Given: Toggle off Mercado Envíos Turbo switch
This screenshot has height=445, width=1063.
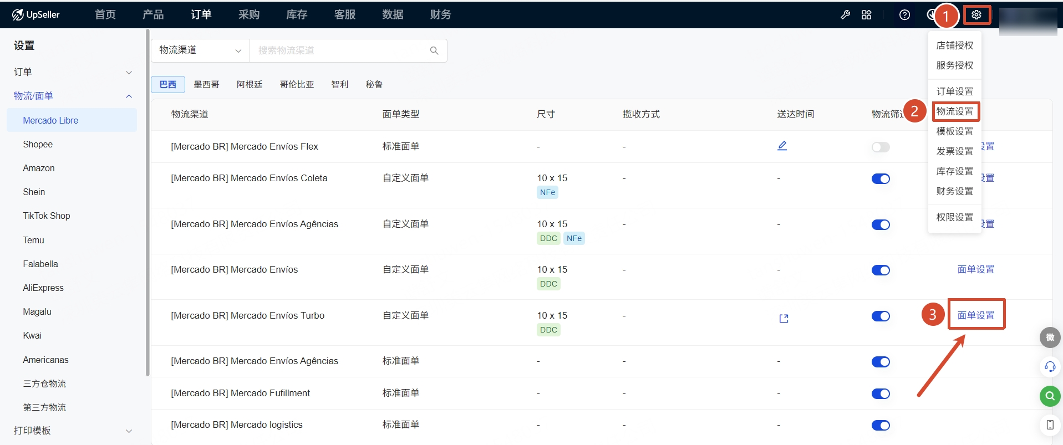Looking at the screenshot, I should 881,316.
